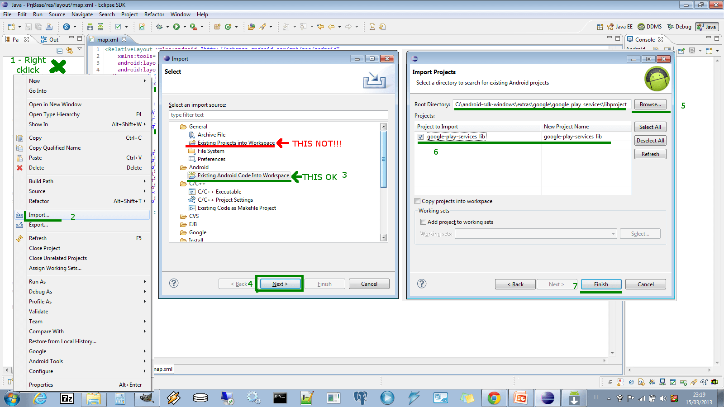This screenshot has width=724, height=407.
Task: Open the Debug button dropdown arrow in toolbar
Action: [167, 27]
